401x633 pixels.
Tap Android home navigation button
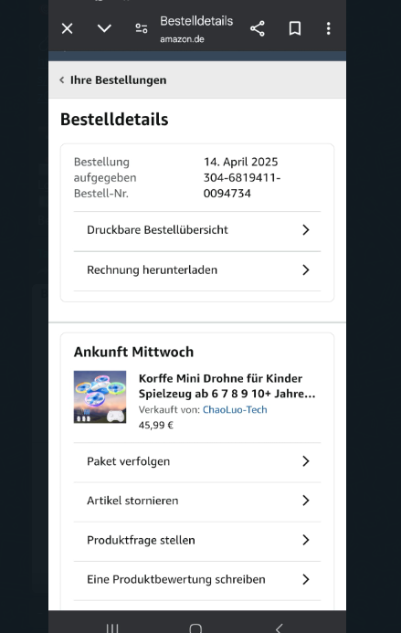(x=195, y=628)
